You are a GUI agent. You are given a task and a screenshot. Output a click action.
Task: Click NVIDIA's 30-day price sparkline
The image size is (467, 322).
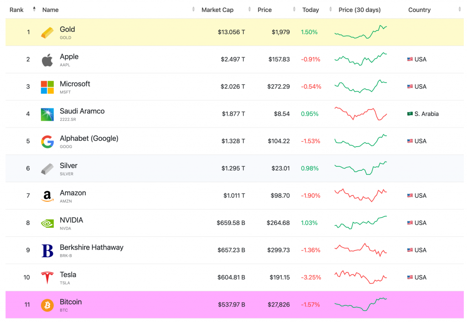pos(361,223)
